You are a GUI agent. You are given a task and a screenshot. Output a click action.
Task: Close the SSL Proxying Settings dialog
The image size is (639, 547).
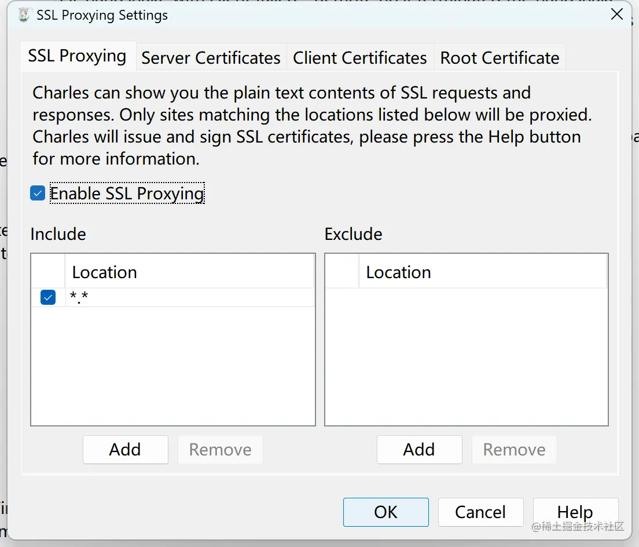click(617, 14)
